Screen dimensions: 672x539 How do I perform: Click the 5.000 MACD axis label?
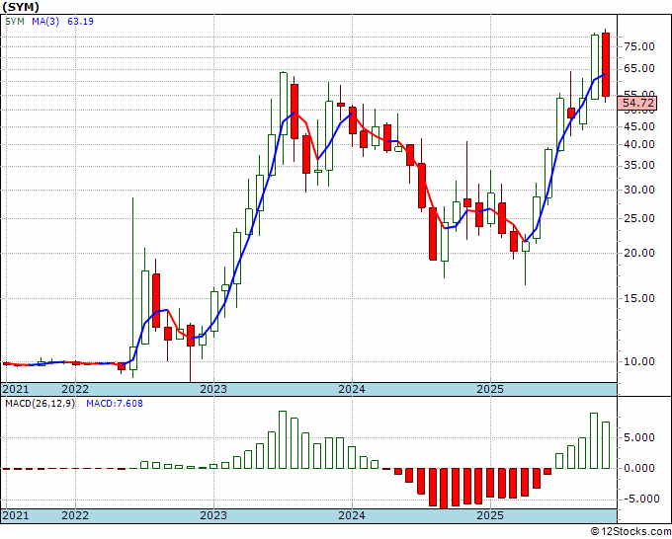click(639, 437)
